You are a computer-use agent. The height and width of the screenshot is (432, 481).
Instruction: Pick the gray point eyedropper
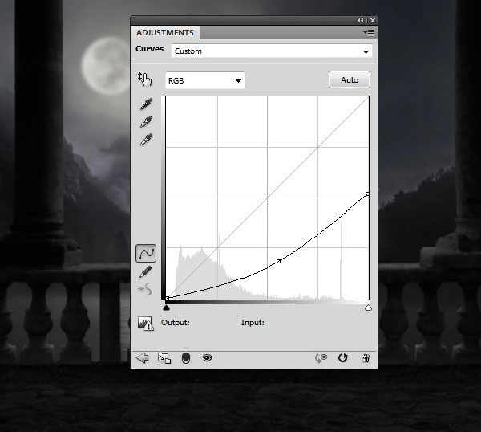pyautogui.click(x=146, y=122)
